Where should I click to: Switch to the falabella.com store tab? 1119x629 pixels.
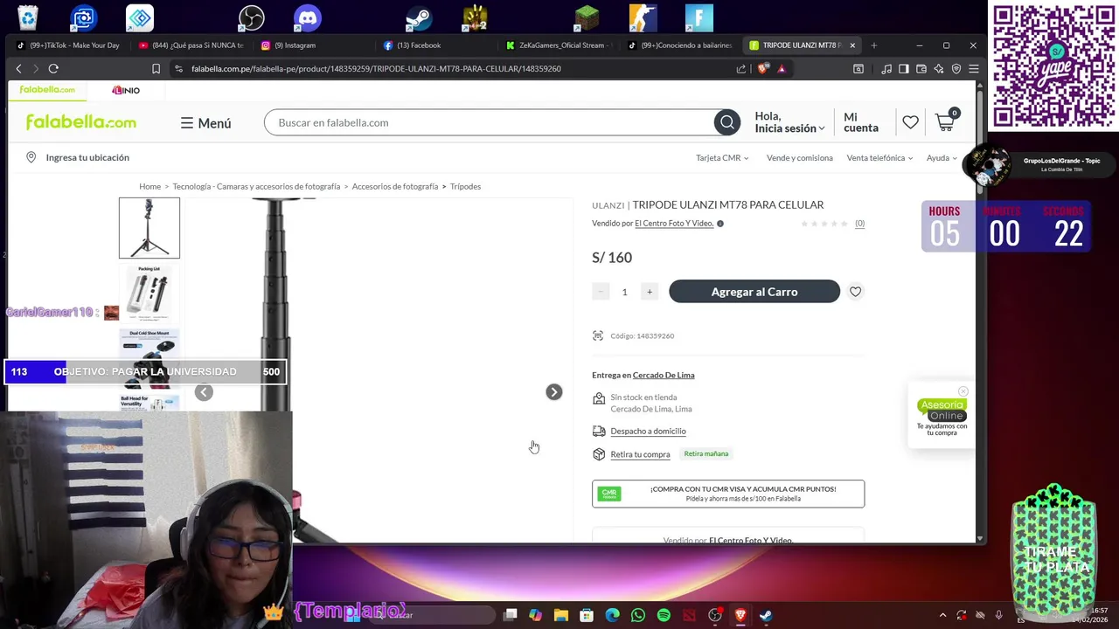coord(47,90)
